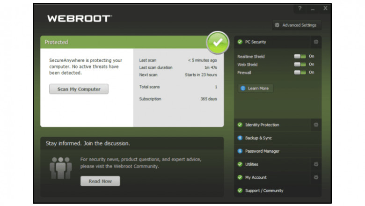Open My Account gear settings

coord(316,177)
